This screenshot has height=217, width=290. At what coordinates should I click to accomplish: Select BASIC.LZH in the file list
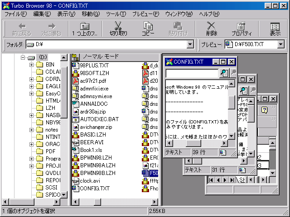pos(93,135)
